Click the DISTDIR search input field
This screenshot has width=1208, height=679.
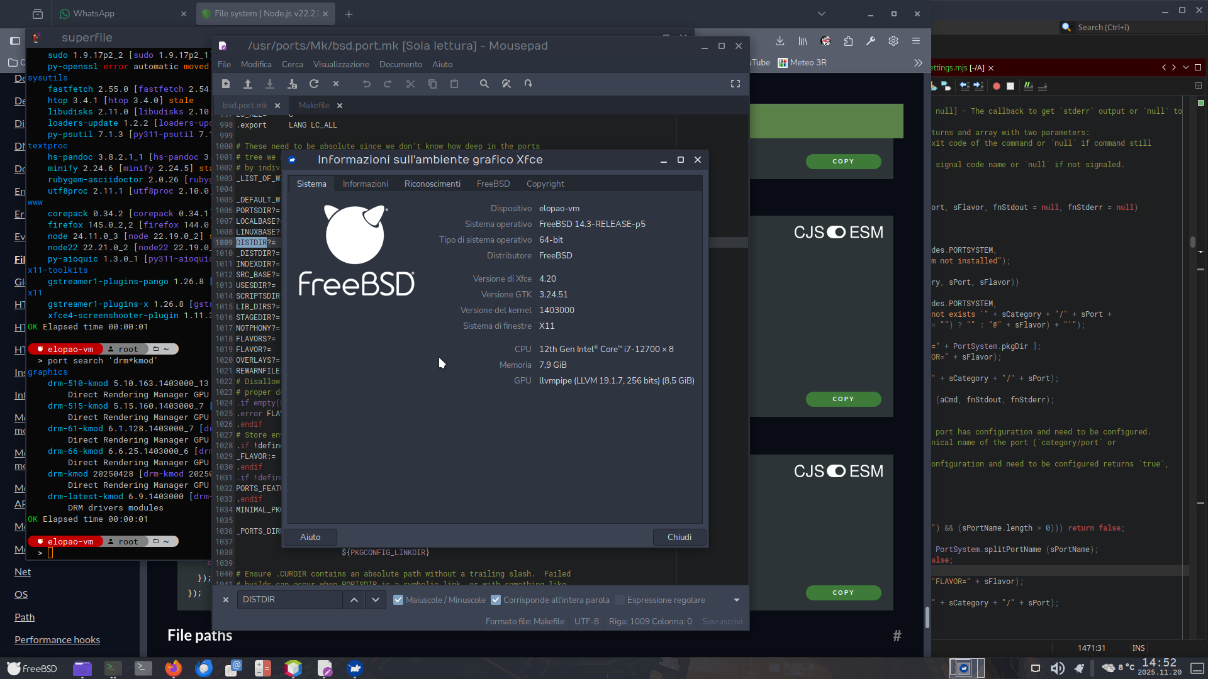289,600
